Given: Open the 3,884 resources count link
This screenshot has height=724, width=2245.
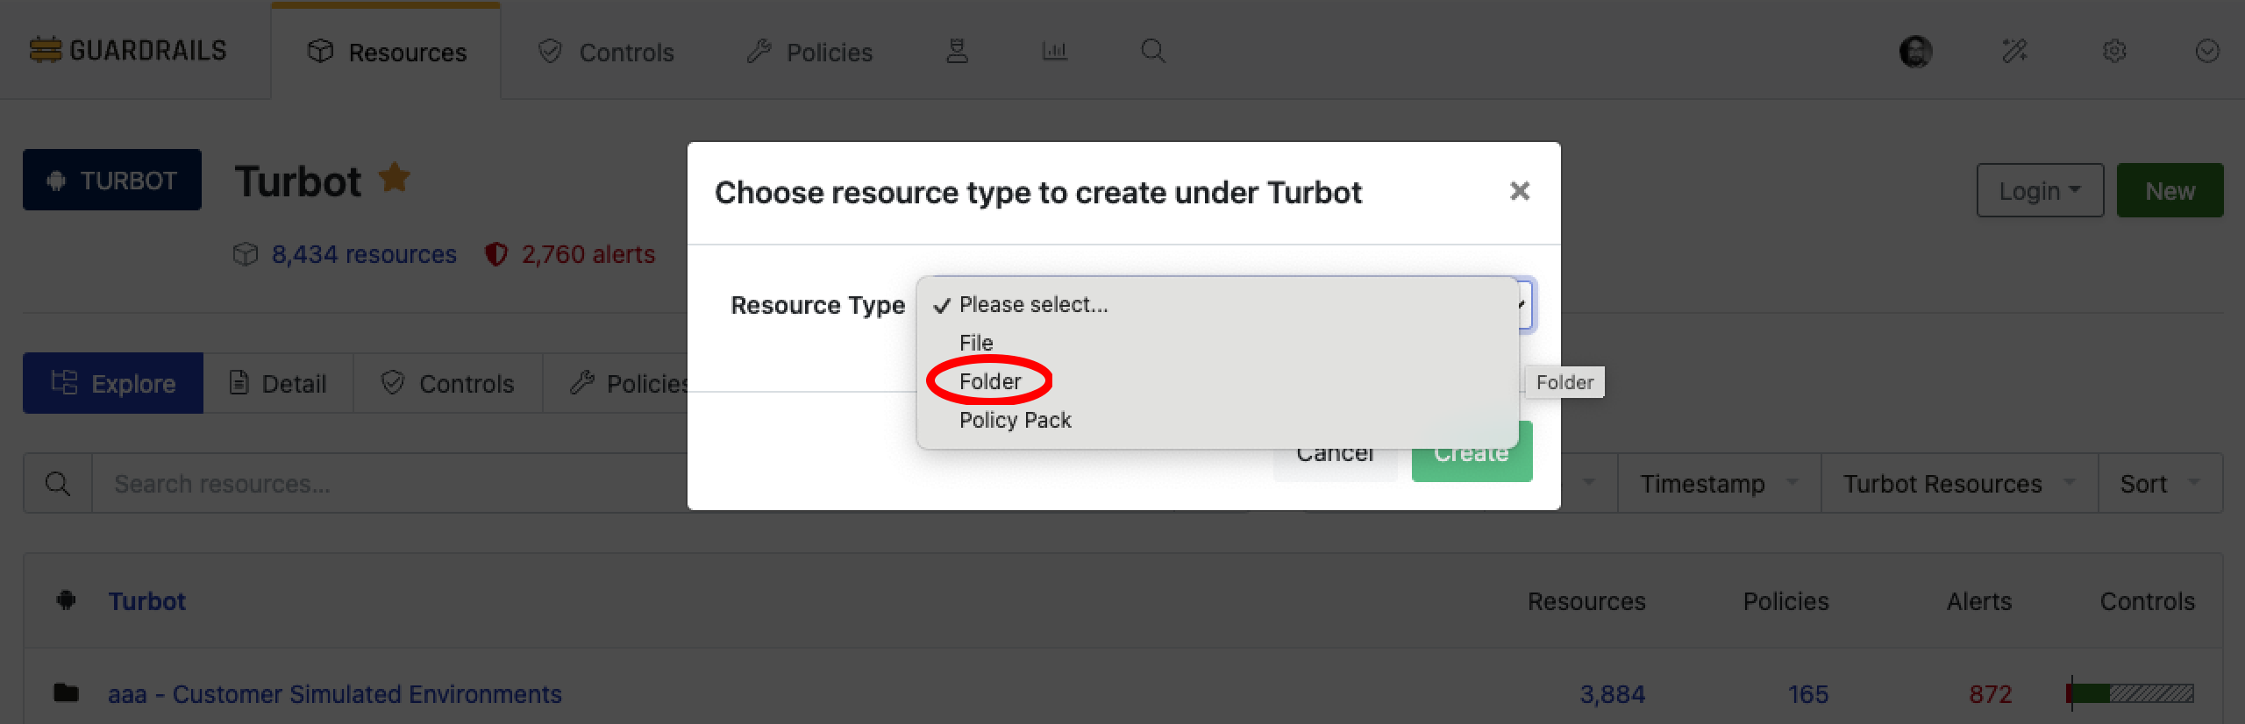Looking at the screenshot, I should coord(1612,694).
